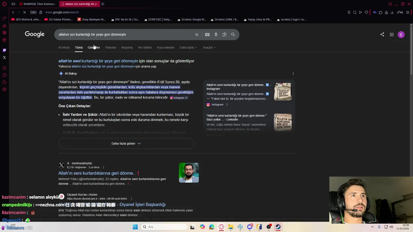Click Mehmet Yıldız result thumbnail photo
This screenshot has height=232, width=413.
click(189, 173)
